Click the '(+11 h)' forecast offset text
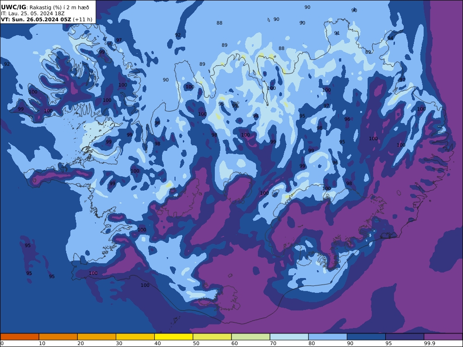 click(x=82, y=20)
